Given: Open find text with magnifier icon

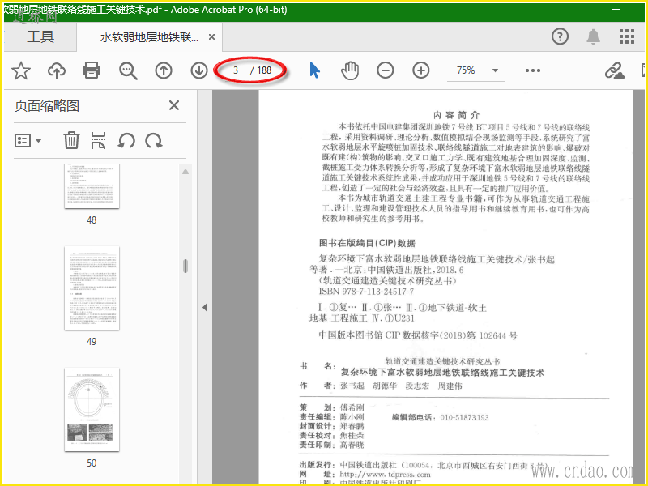Looking at the screenshot, I should [128, 70].
